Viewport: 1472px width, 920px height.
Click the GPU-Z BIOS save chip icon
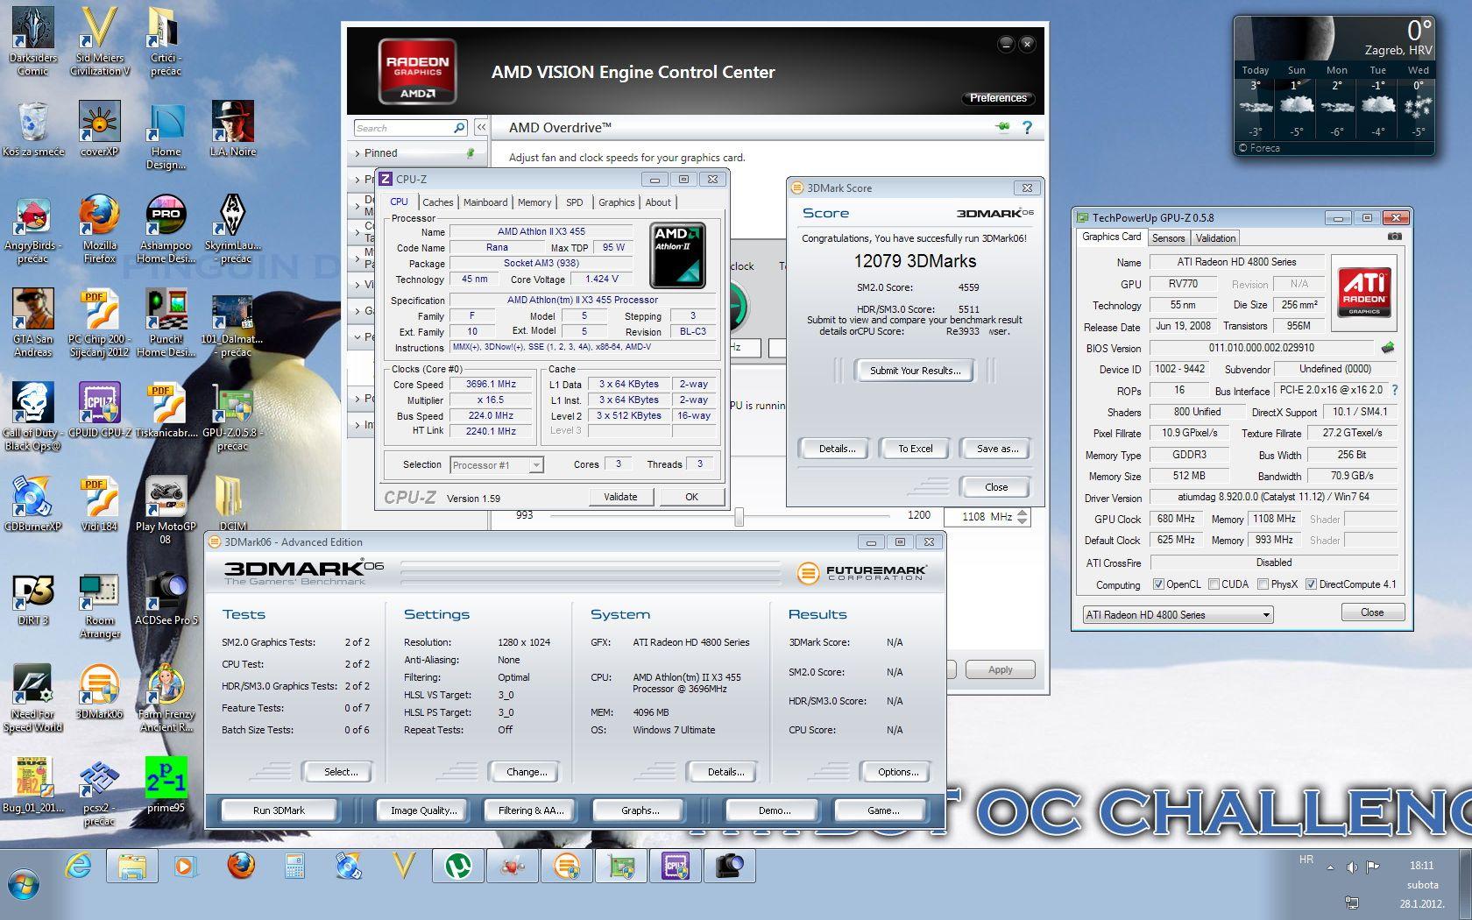pyautogui.click(x=1388, y=348)
